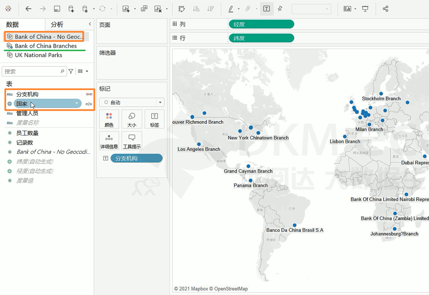Open the highlight dropdown arrow
The image size is (429, 295).
(239, 9)
